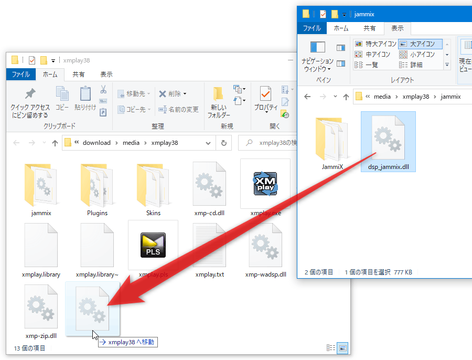Choose List layout option
Image resolution: width=472 pixels, height=360 pixels.
point(367,65)
